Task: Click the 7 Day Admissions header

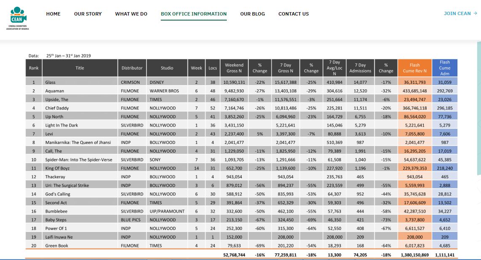Action: (x=360, y=68)
